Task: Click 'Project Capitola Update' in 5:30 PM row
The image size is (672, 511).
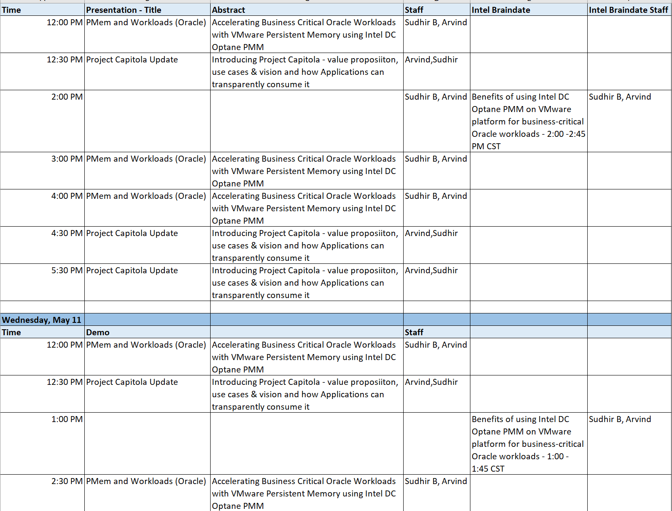Action: click(147, 282)
